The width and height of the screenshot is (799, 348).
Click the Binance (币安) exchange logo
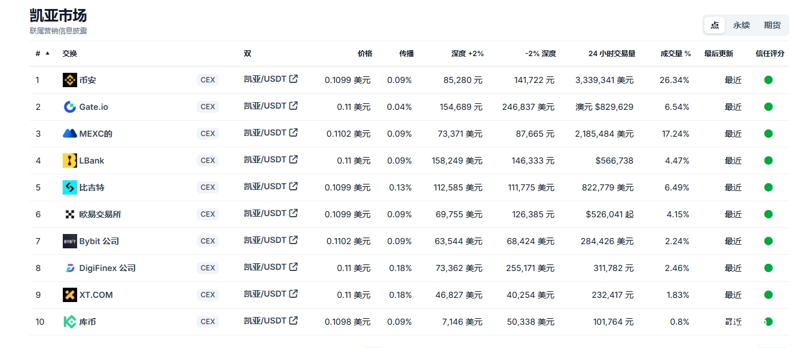[x=70, y=80]
